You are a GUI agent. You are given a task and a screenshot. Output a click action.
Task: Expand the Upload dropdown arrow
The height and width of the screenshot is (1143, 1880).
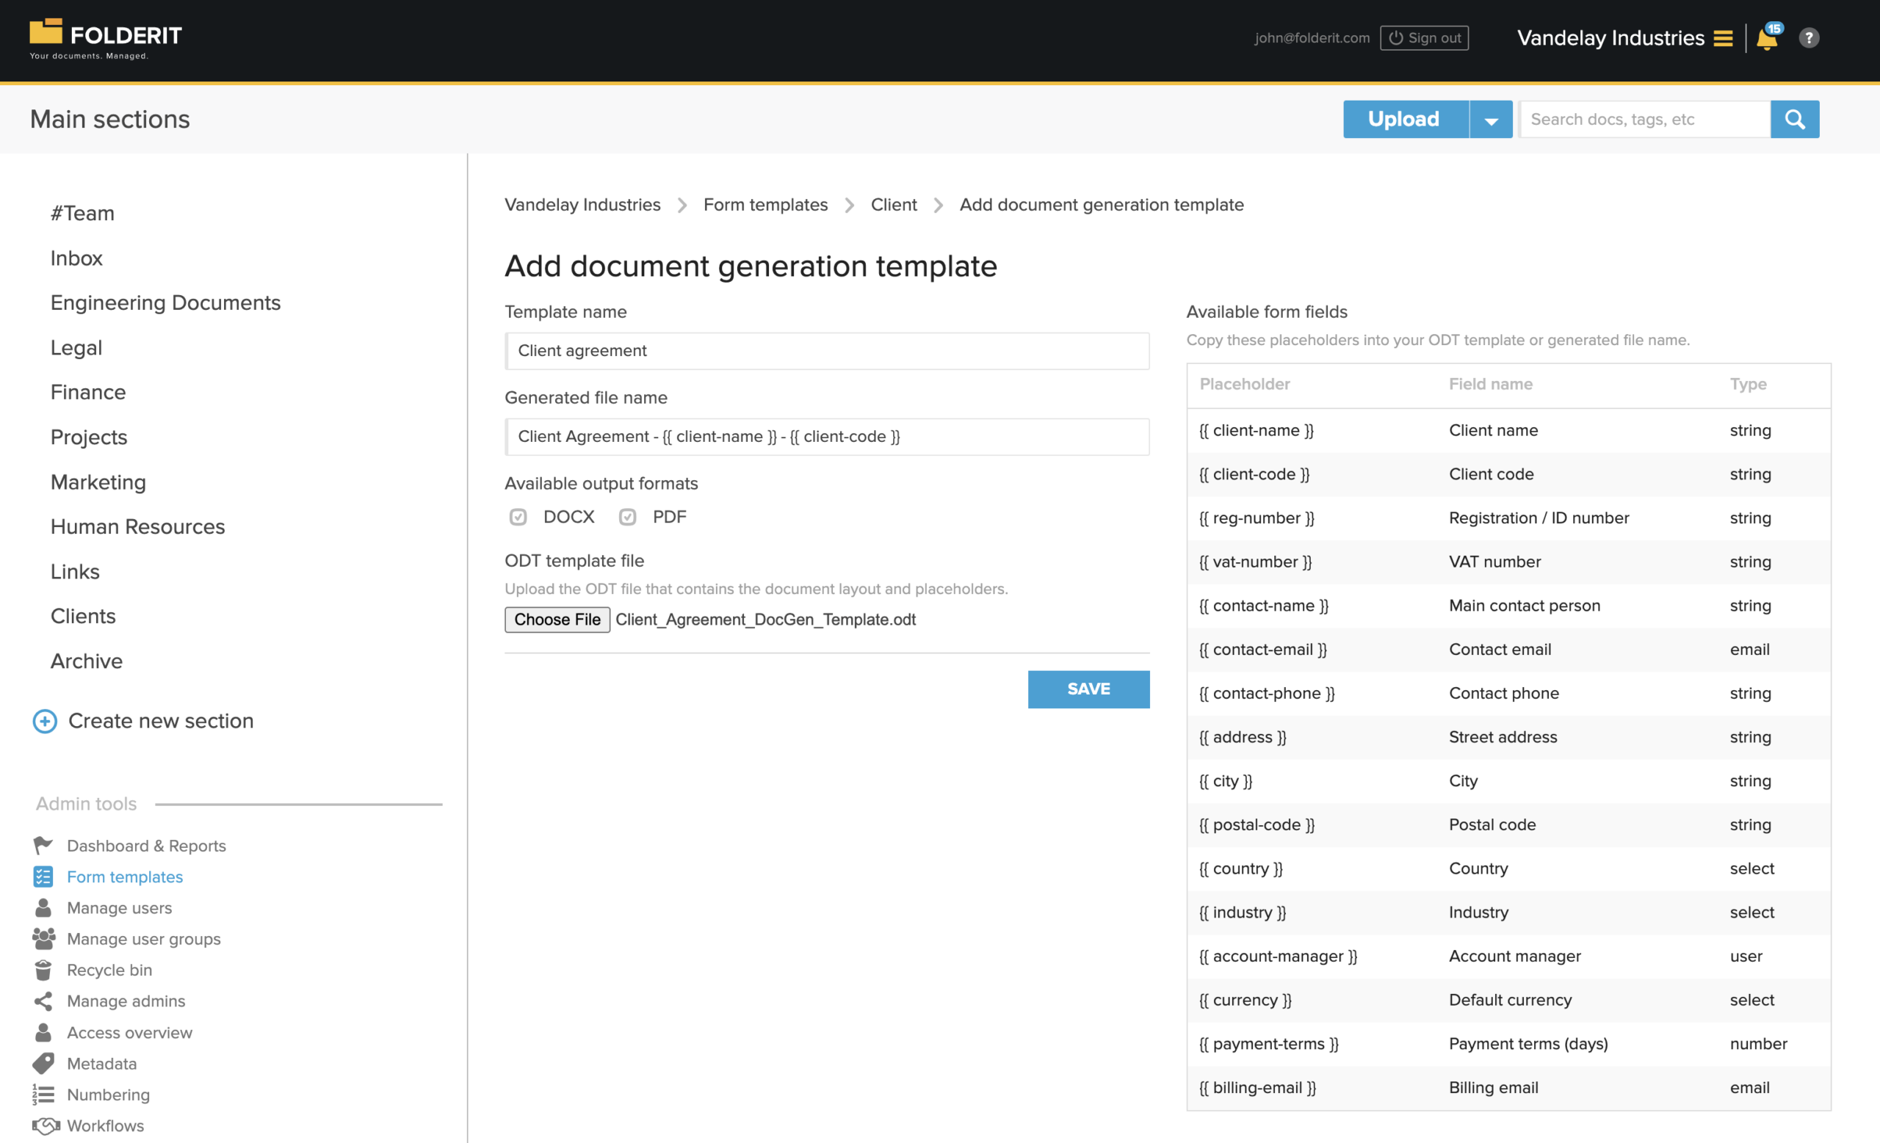pos(1491,120)
